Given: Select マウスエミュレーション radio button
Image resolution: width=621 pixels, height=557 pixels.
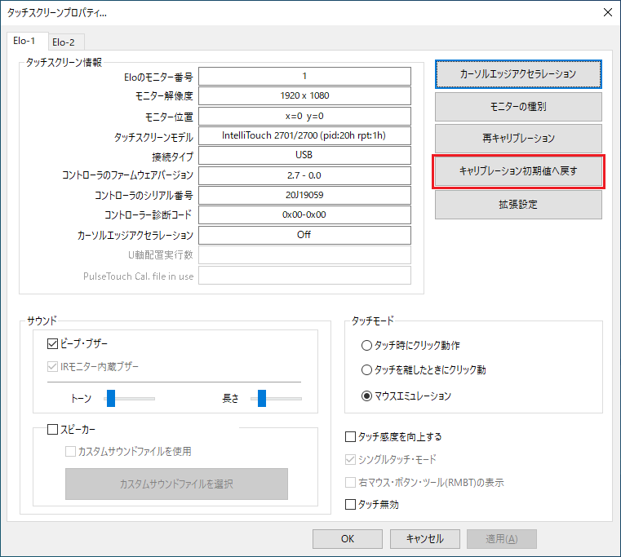Looking at the screenshot, I should [367, 396].
